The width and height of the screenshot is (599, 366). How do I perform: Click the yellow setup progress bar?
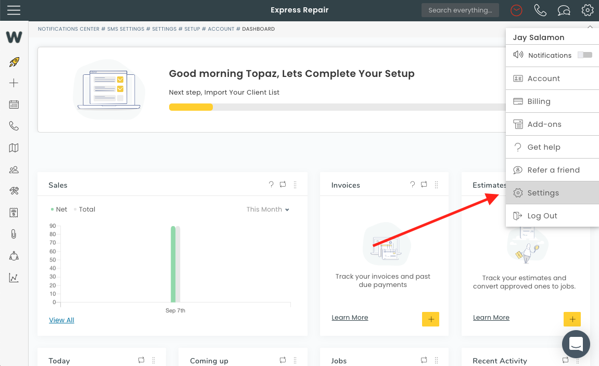191,107
